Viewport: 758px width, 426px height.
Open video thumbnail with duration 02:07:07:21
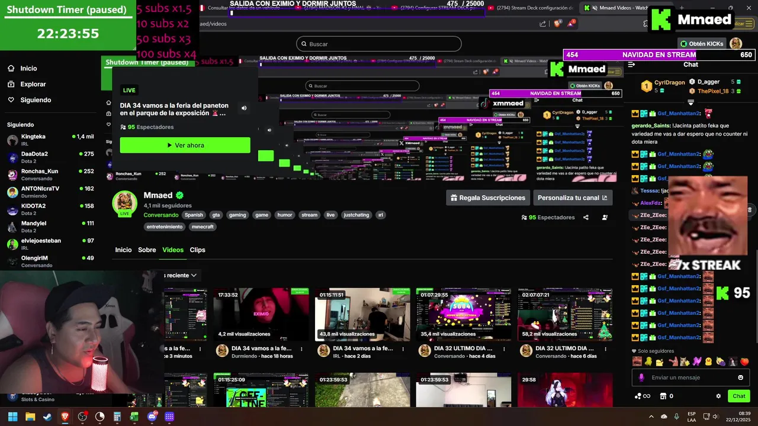(565, 315)
